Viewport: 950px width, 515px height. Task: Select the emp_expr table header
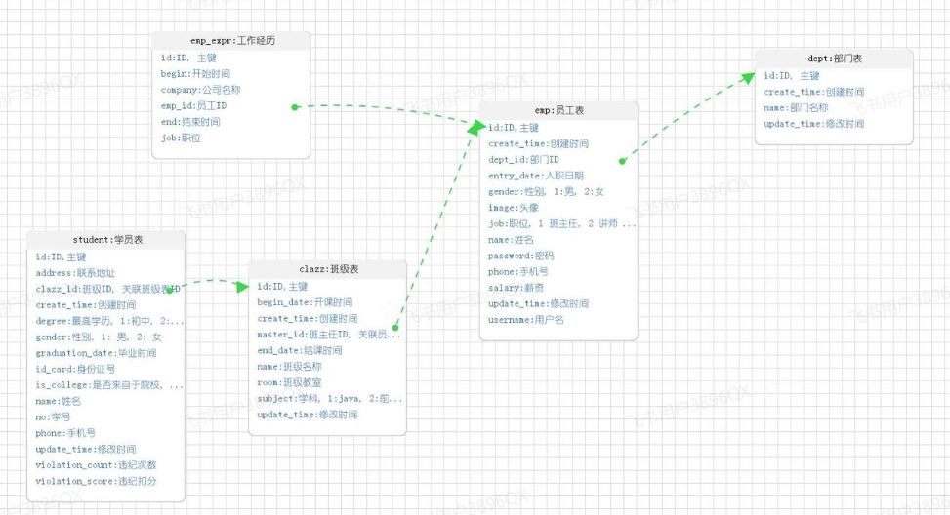pyautogui.click(x=231, y=41)
